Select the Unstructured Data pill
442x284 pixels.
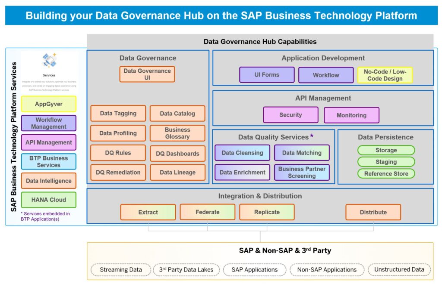(x=399, y=269)
